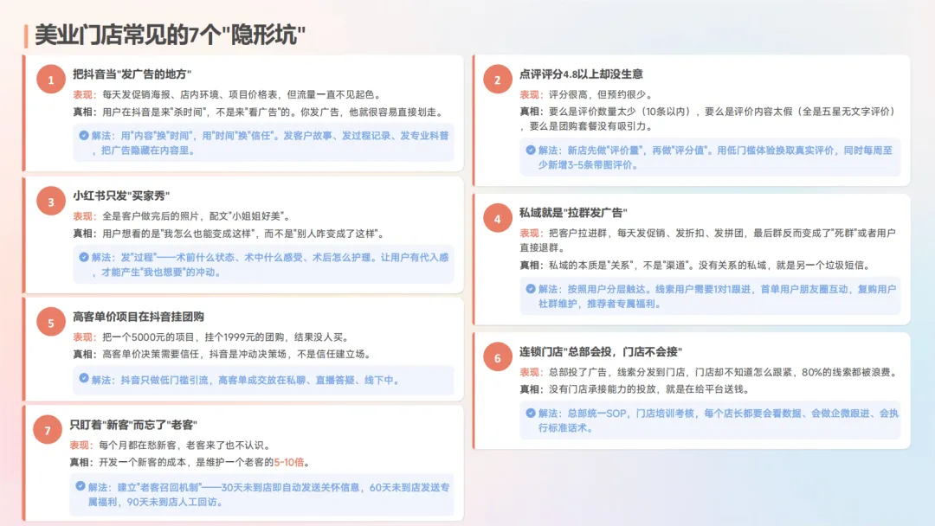Select the 真相 label in the 抖音 card
Viewport: 935px width, 526px height.
pos(83,113)
